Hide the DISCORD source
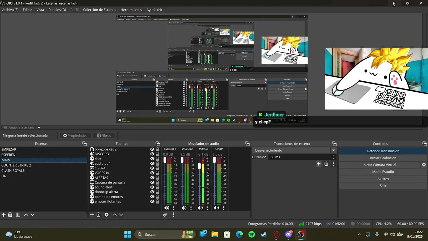 pos(152,154)
